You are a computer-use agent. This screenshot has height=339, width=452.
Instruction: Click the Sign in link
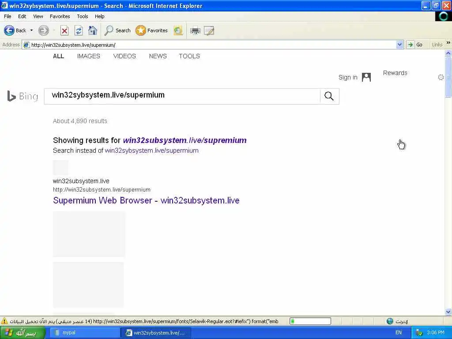point(348,77)
